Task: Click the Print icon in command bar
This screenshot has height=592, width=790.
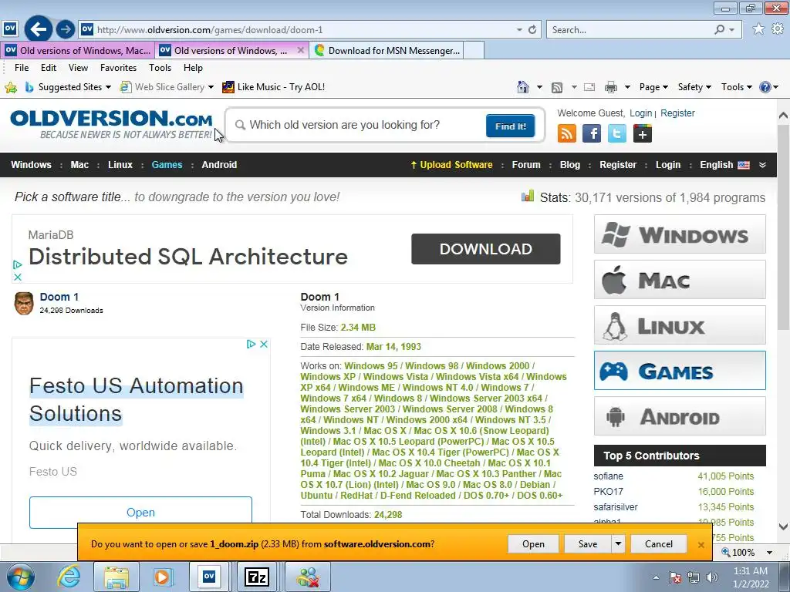Action: click(611, 88)
